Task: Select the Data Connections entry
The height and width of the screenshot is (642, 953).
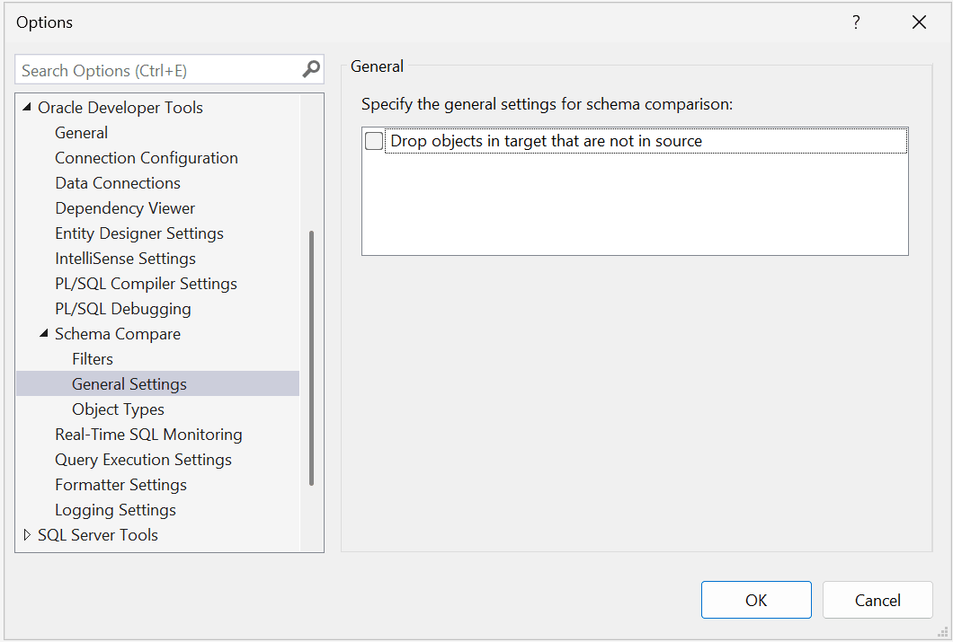Action: tap(118, 182)
